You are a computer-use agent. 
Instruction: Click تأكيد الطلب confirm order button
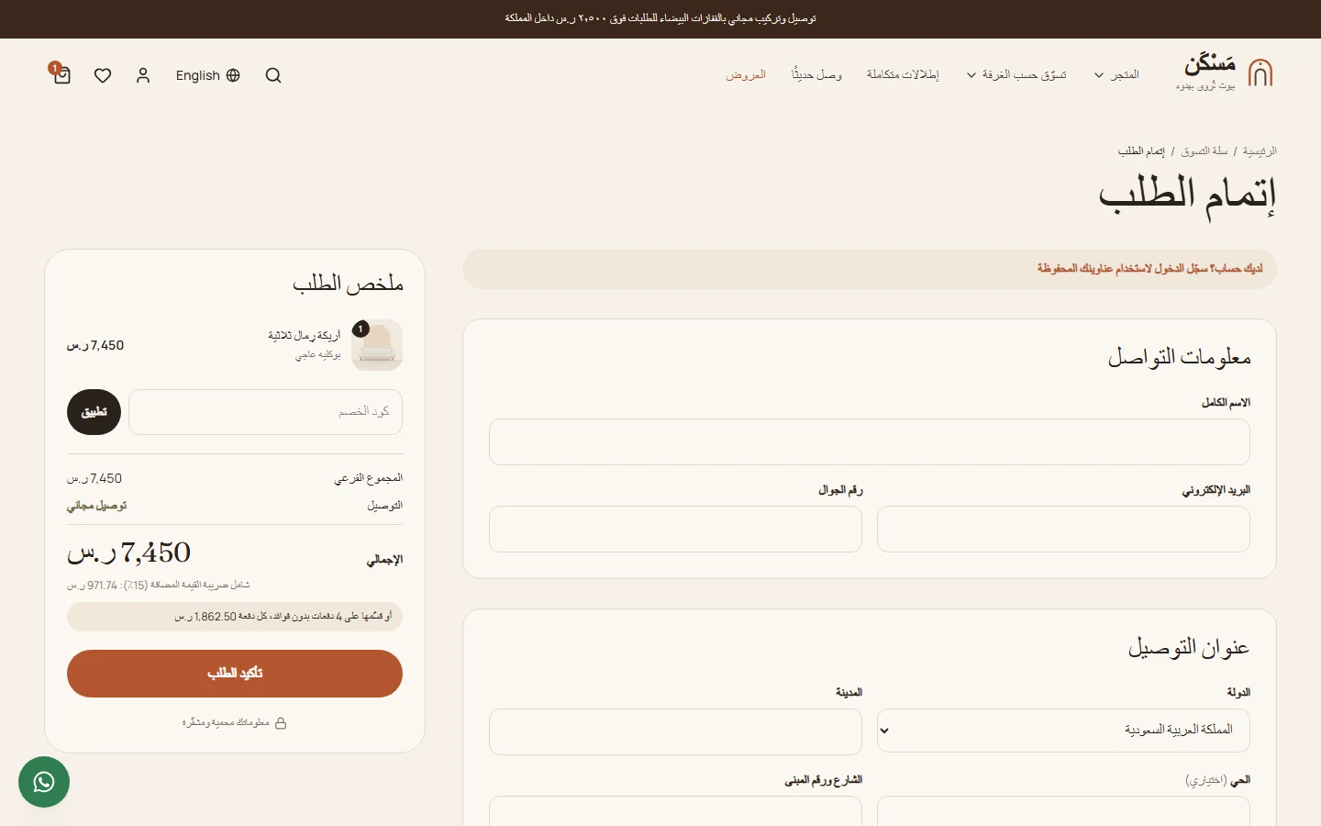coord(235,674)
